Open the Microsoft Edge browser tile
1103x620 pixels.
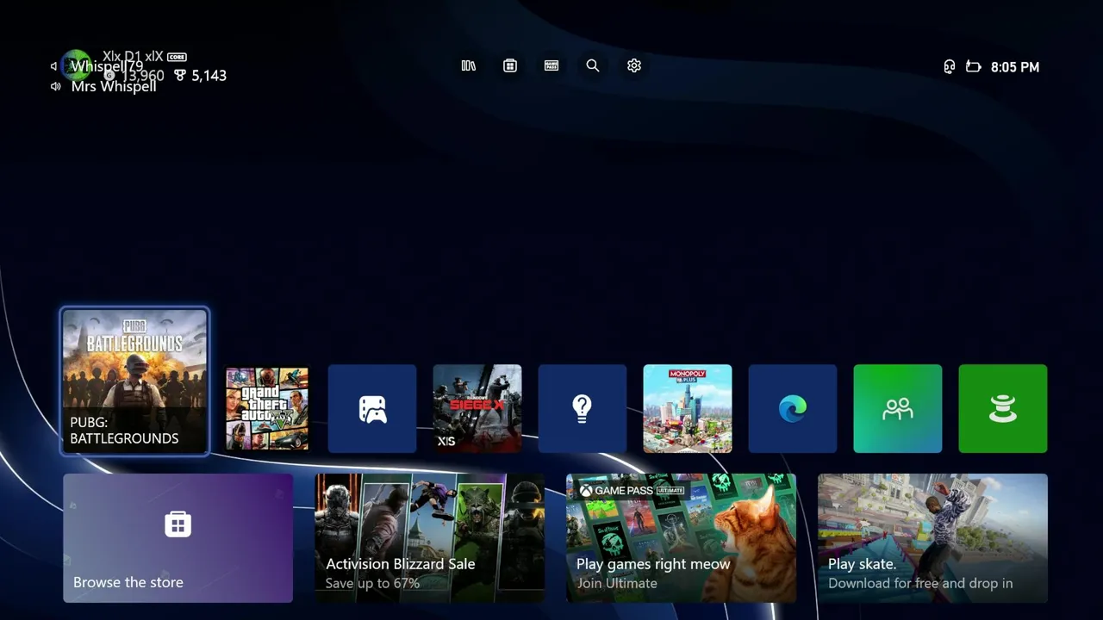click(793, 408)
